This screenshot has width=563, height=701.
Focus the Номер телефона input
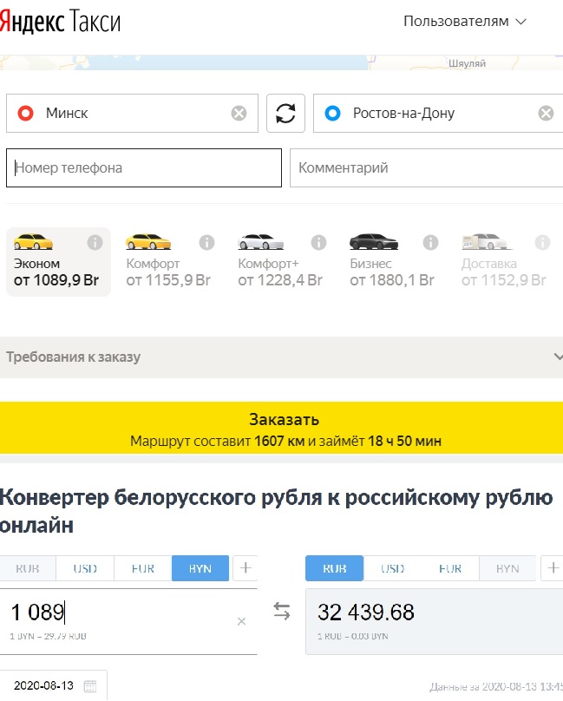coord(144,167)
